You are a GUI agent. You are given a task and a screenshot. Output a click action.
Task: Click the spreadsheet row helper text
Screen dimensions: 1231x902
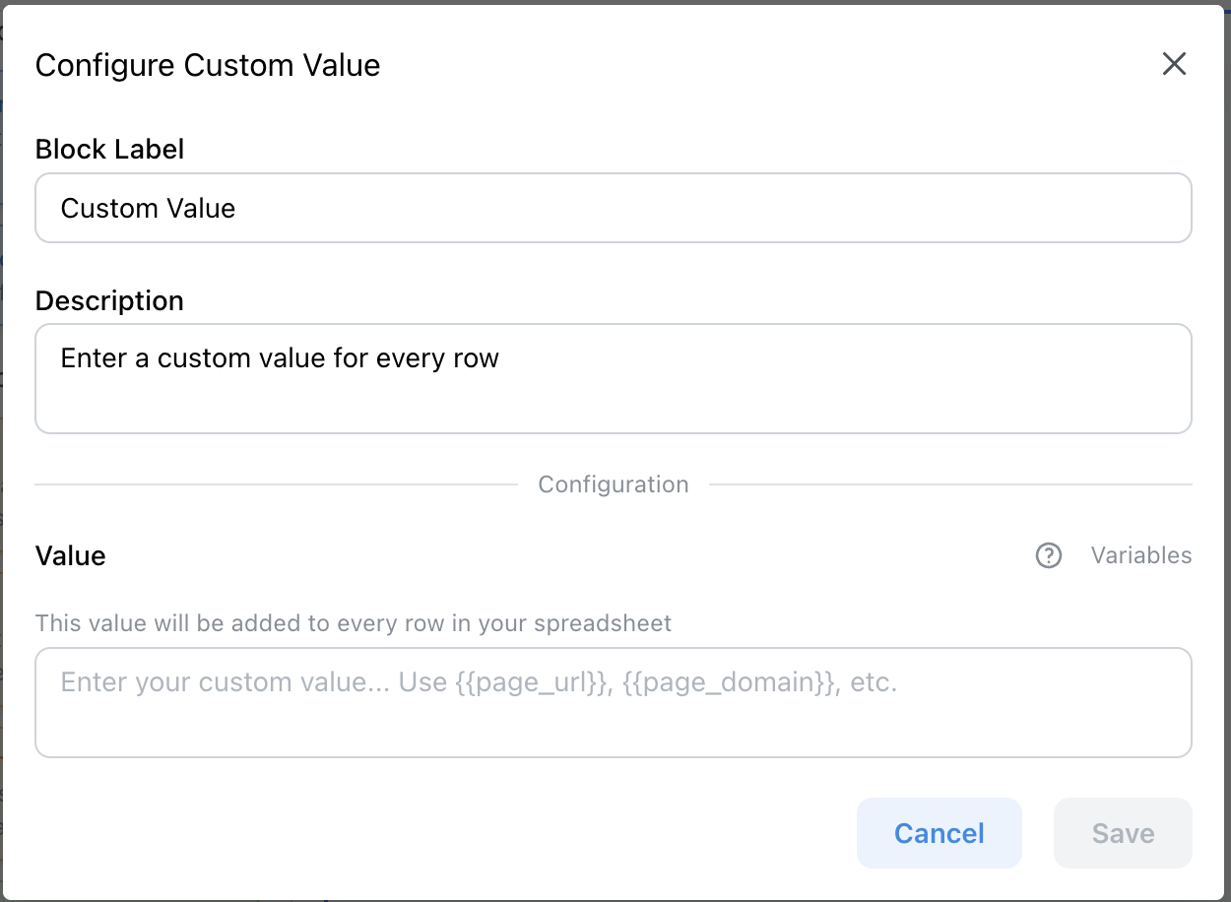353,623
